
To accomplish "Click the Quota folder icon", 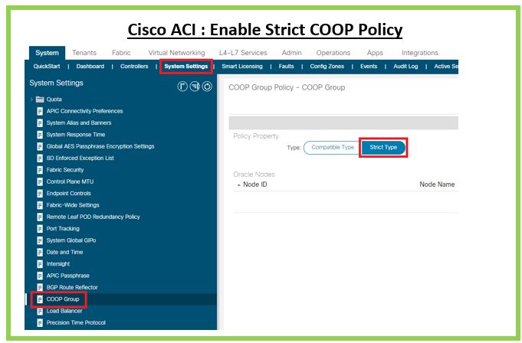I will pyautogui.click(x=39, y=99).
